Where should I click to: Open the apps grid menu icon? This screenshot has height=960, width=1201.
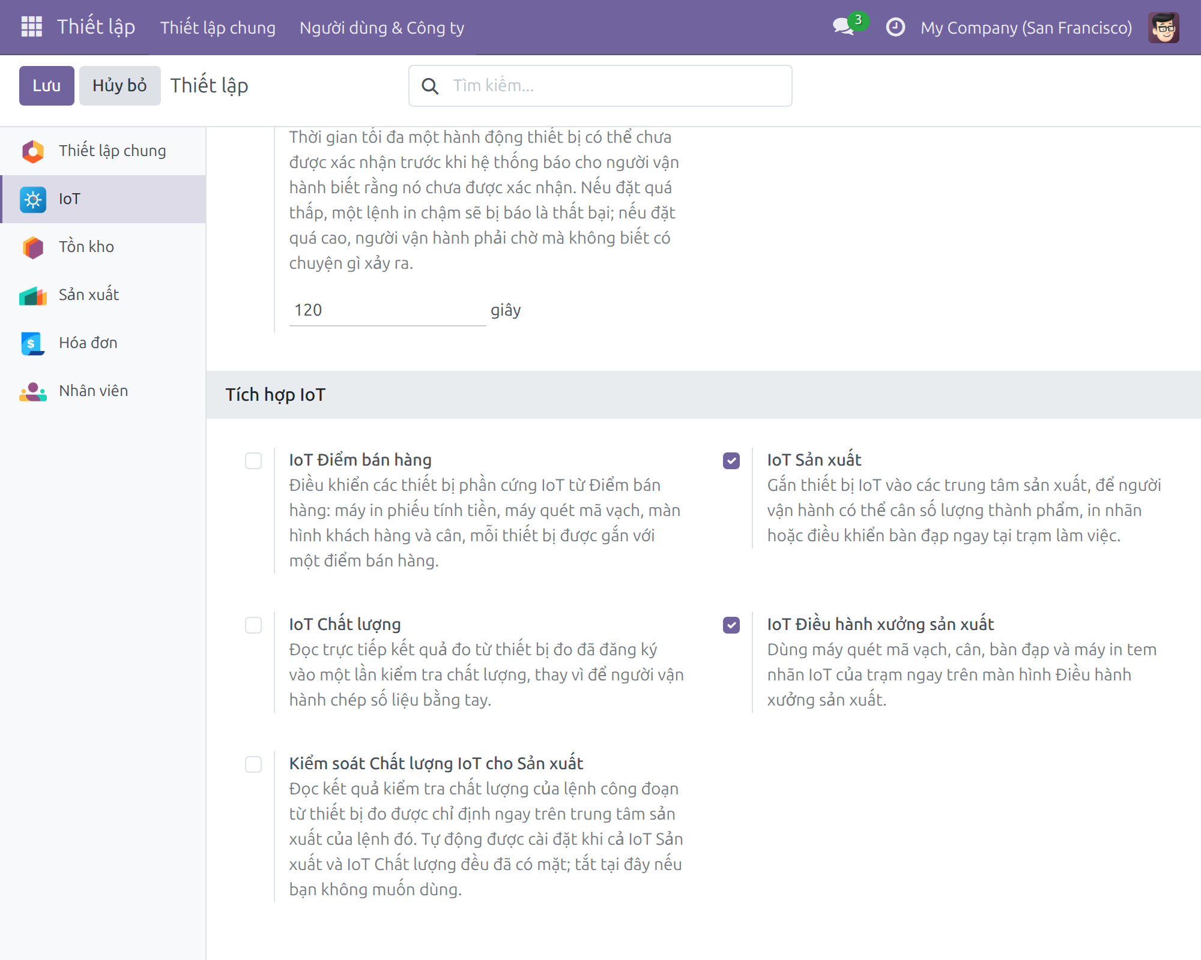tap(31, 27)
